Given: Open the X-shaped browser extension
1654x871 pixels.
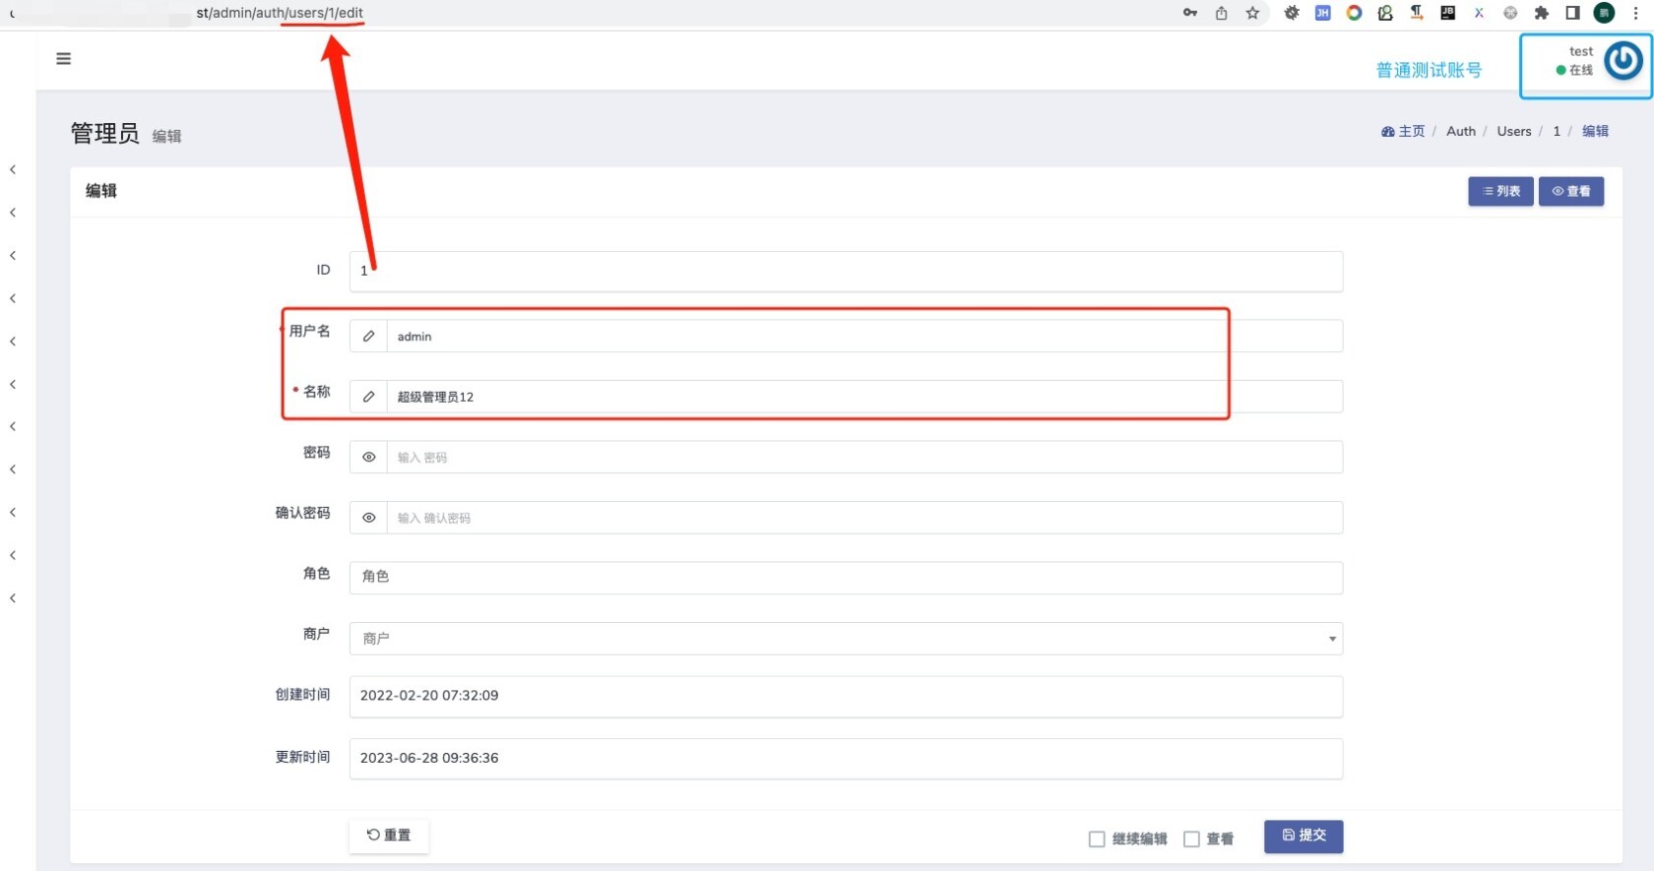Looking at the screenshot, I should pyautogui.click(x=1479, y=13).
